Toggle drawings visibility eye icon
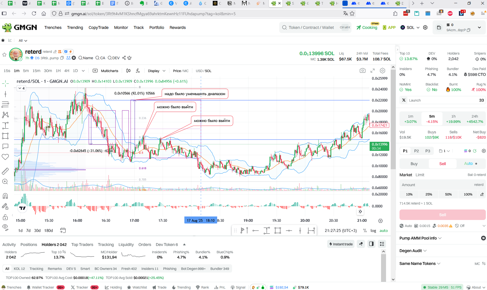Screen dimensions: 487x290 coord(5,227)
